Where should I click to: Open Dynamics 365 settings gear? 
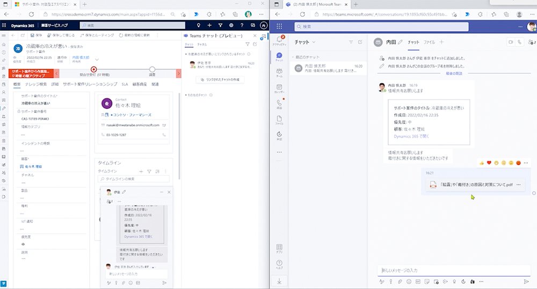pos(231,25)
